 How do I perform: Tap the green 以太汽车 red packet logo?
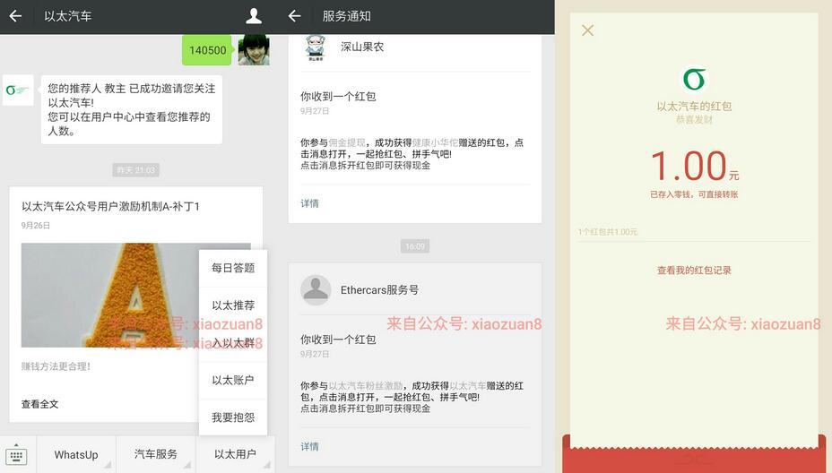click(x=694, y=80)
